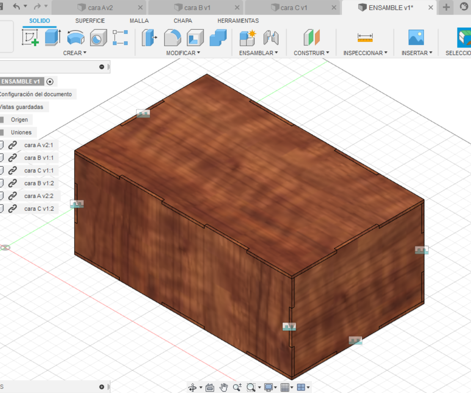Open the SOLIDO ribbon tab
This screenshot has height=393, width=471.
[40, 21]
